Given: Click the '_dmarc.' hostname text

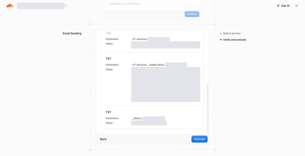Looking at the screenshot, I should [138, 118].
